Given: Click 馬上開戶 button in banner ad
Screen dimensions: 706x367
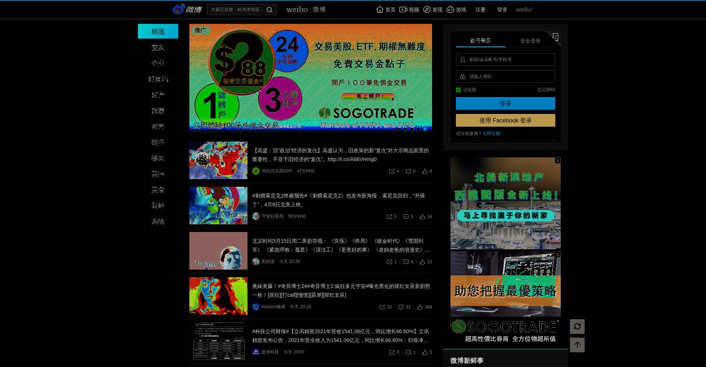Looking at the screenshot, I should point(368,96).
